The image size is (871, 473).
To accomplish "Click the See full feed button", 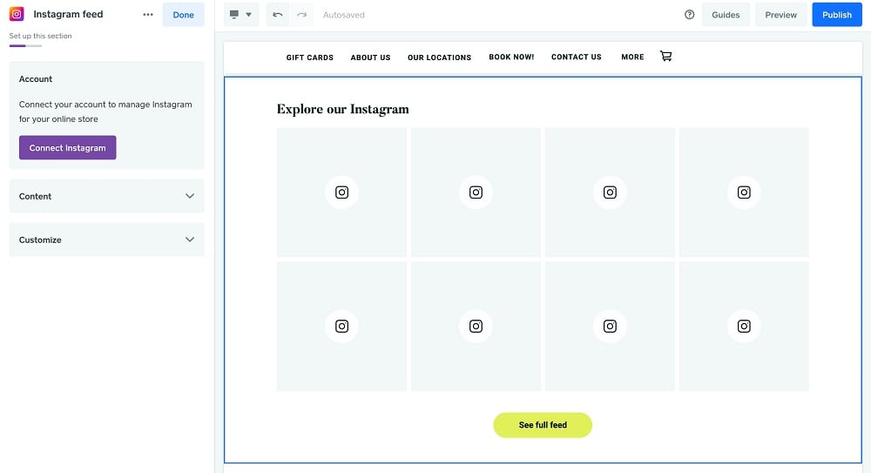I will tap(543, 425).
